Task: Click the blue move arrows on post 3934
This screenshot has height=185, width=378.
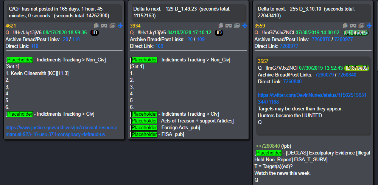Action: click(245, 26)
